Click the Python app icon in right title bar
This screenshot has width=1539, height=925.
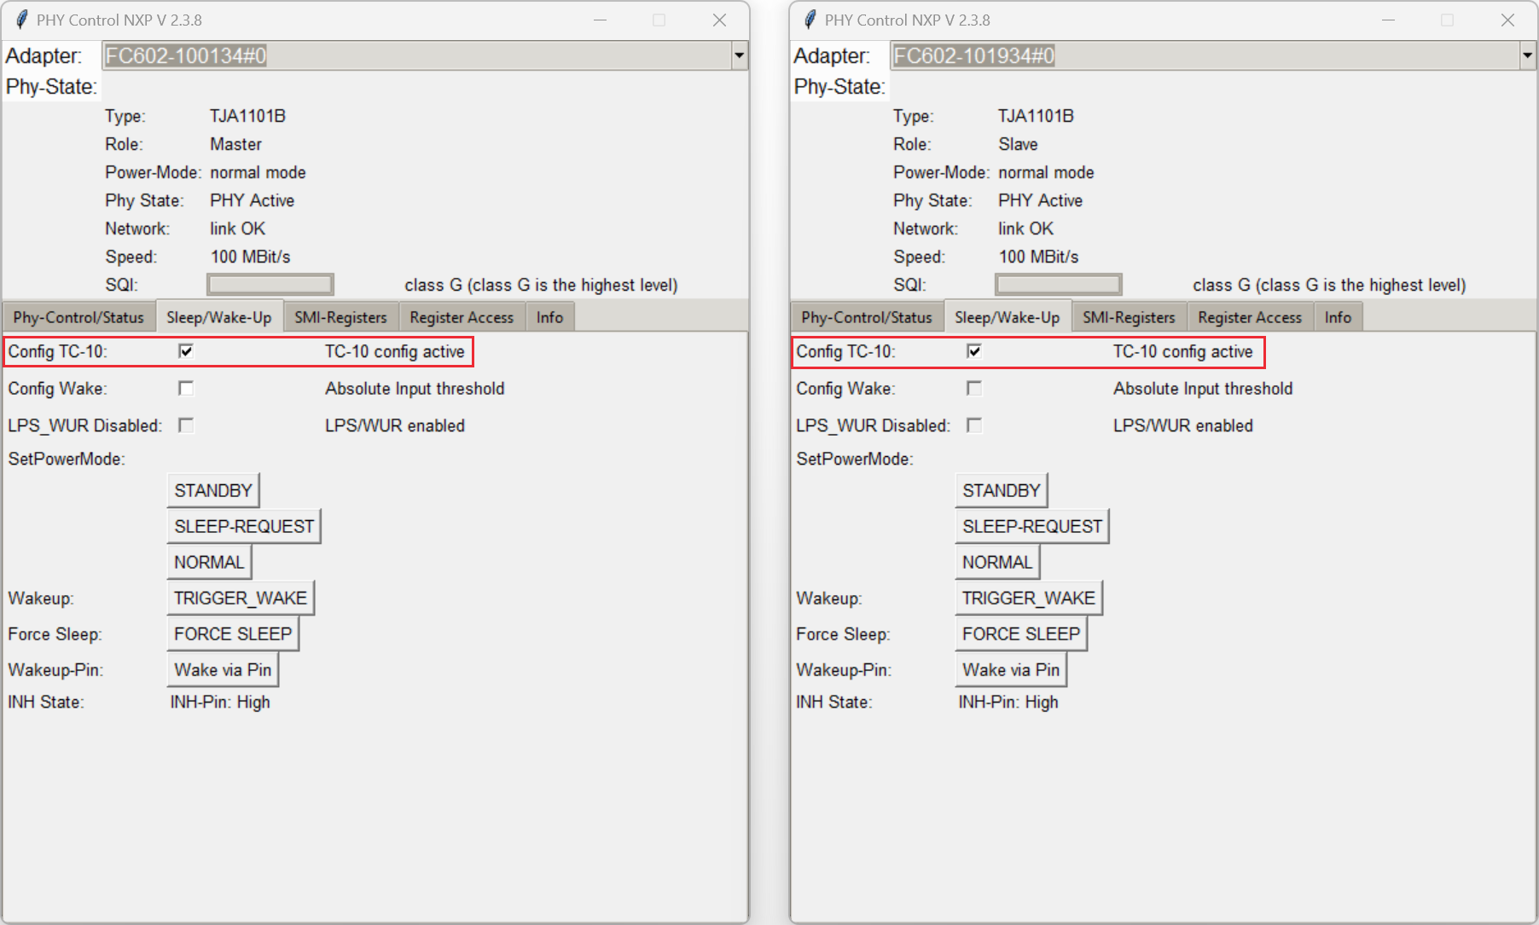(809, 19)
